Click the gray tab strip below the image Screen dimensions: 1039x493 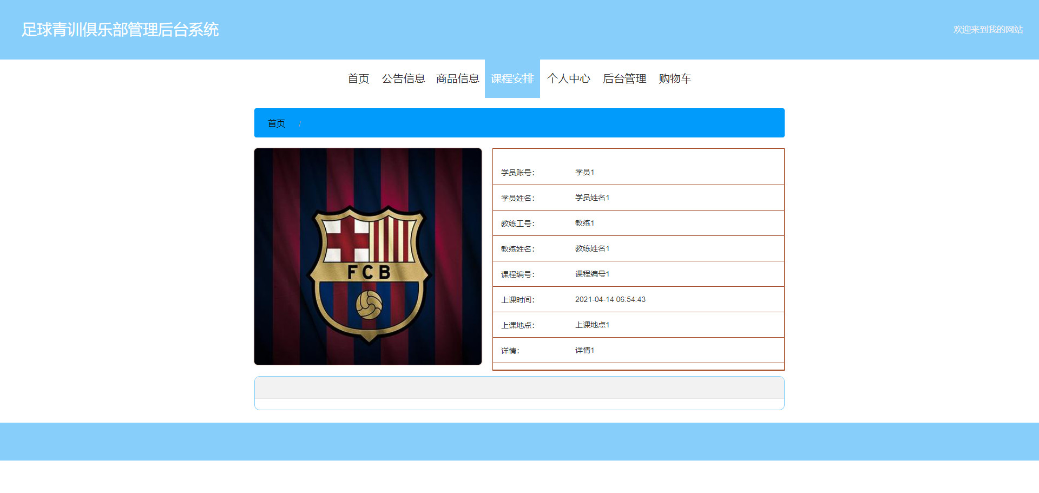point(519,388)
